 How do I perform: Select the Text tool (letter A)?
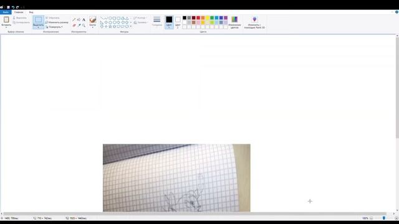pyautogui.click(x=84, y=19)
